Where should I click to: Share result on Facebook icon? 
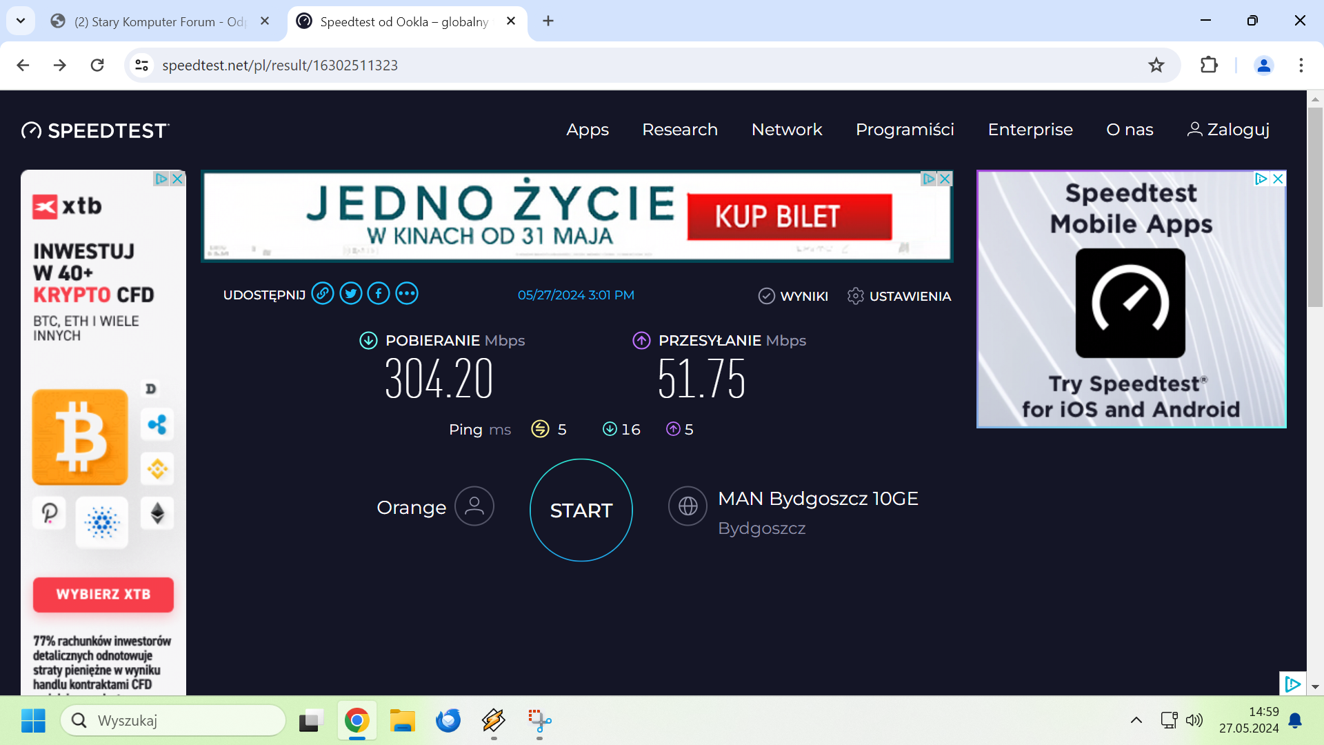coord(379,294)
